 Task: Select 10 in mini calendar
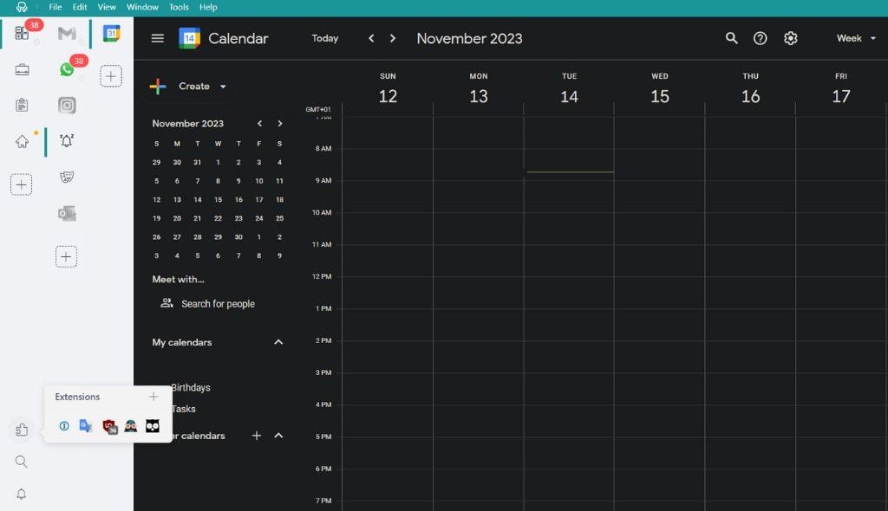(x=258, y=181)
